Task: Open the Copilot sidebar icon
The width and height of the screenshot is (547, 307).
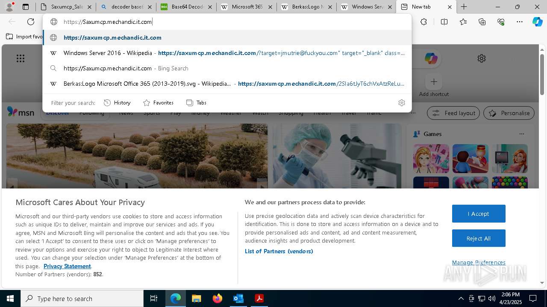Action: click(537, 22)
